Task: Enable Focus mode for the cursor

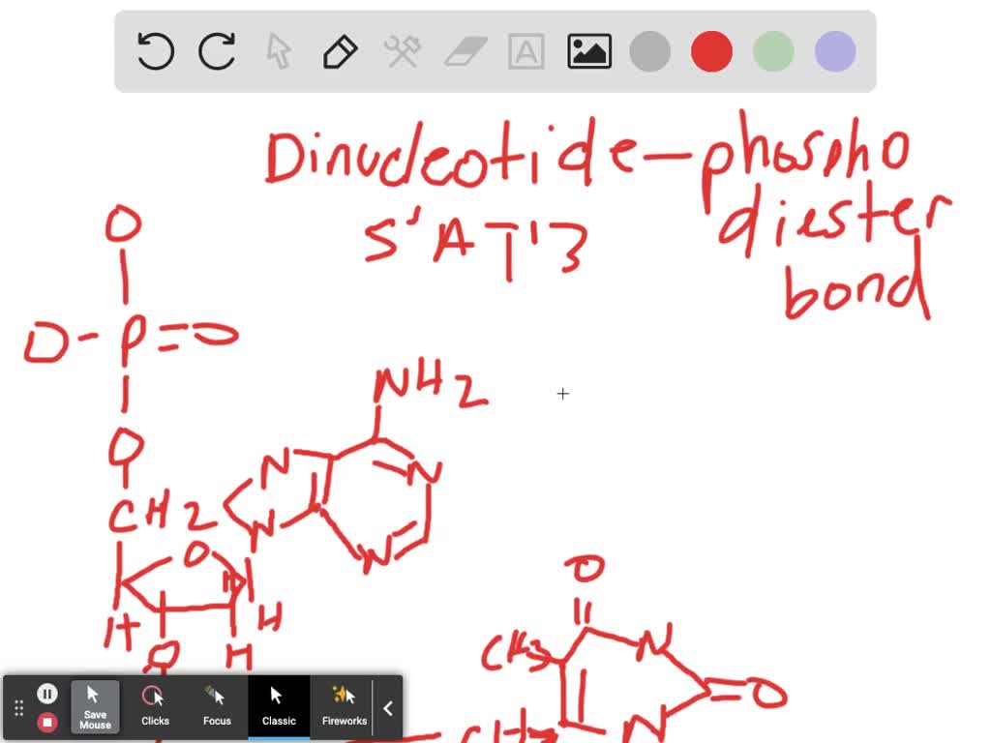Action: point(216,707)
